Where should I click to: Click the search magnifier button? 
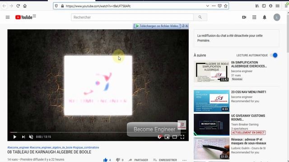coord(200,17)
